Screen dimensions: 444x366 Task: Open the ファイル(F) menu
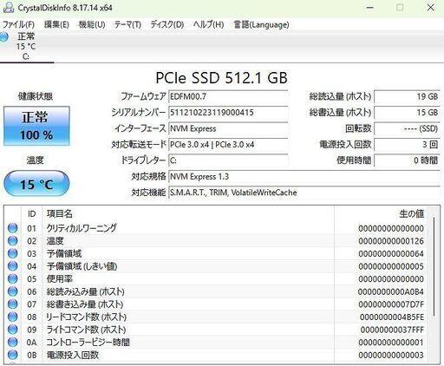click(18, 24)
